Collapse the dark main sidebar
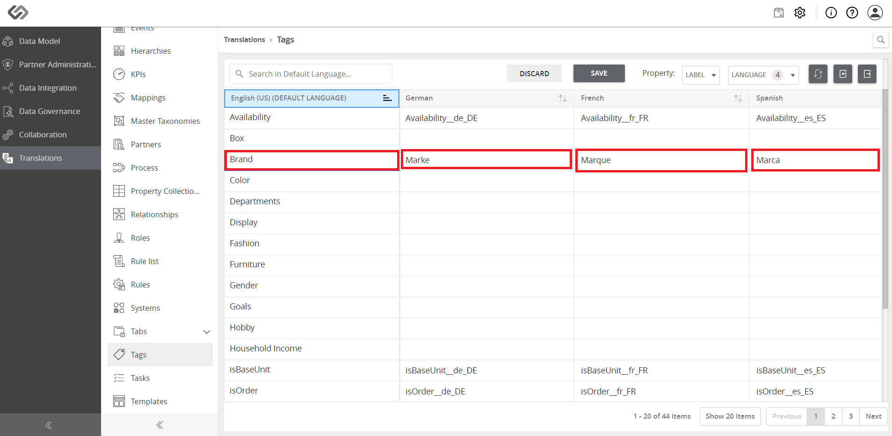This screenshot has height=436, width=892. (x=49, y=425)
